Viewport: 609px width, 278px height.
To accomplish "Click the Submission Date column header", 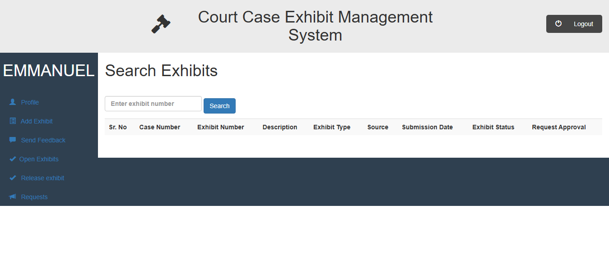I will (427, 127).
